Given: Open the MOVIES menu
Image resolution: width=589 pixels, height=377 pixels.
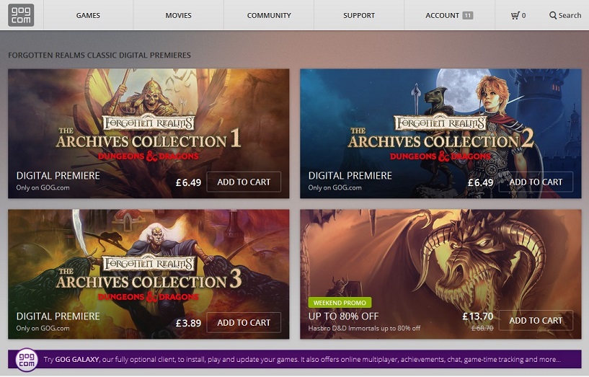Looking at the screenshot, I should 178,15.
